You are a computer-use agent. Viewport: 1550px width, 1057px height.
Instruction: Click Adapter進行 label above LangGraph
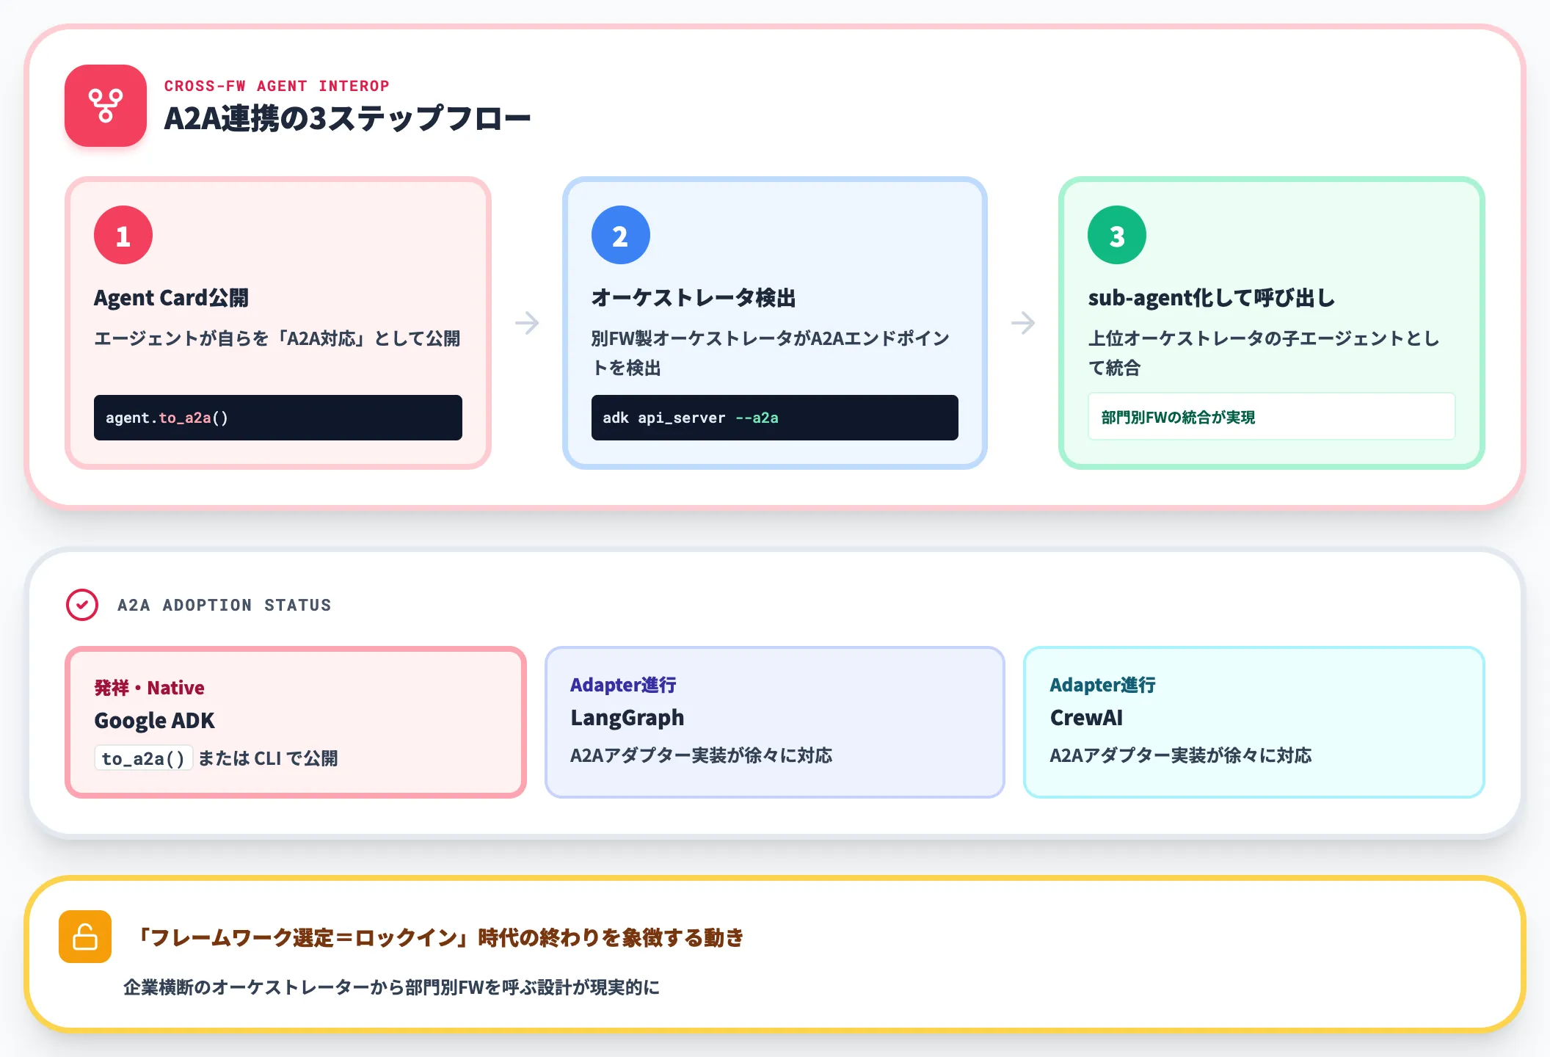tap(623, 685)
